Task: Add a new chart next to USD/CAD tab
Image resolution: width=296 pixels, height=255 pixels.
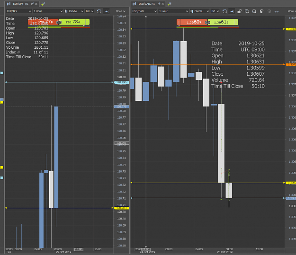Action: (x=170, y=4)
